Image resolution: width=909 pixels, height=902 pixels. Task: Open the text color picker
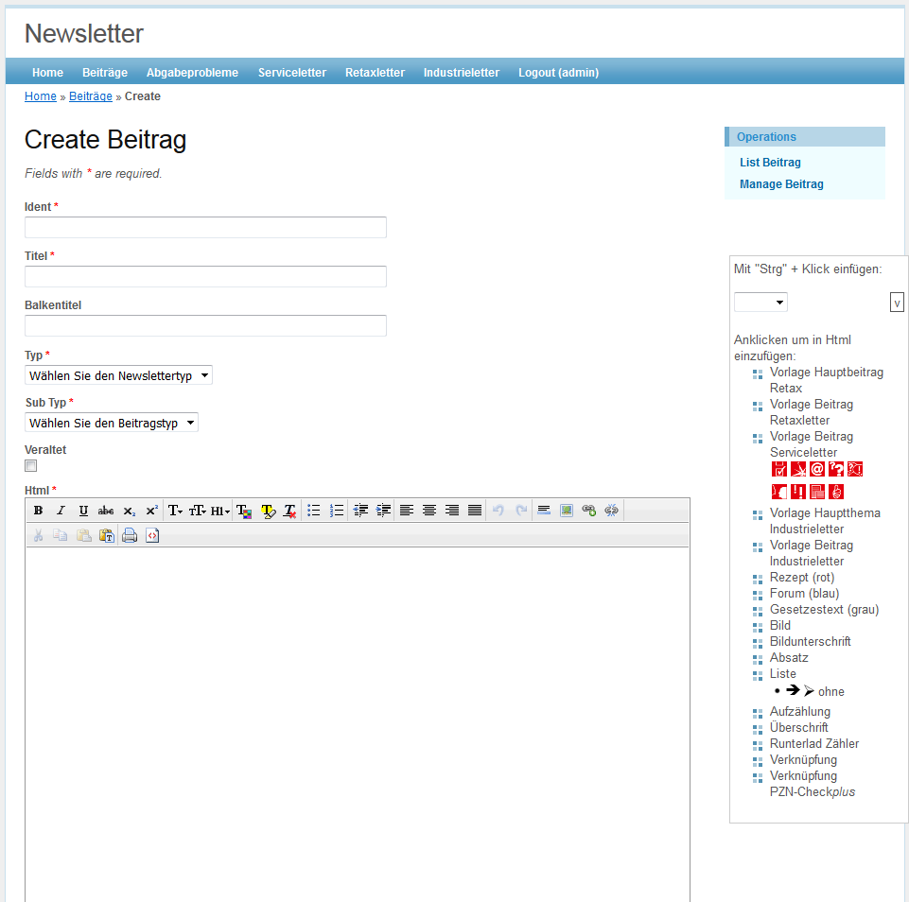point(244,511)
